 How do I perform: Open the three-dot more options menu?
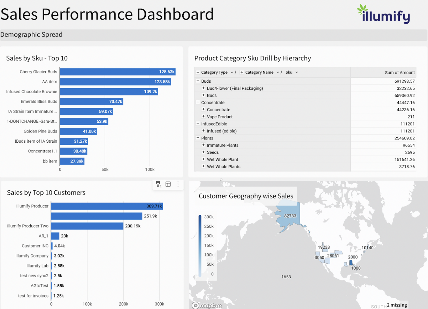178,184
